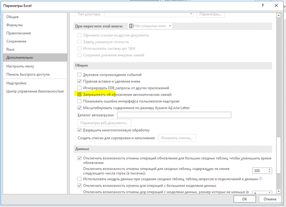The width and height of the screenshot is (286, 207).
Task: Toggle Звуковое сопровождение событий checkbox
Action: (79, 74)
